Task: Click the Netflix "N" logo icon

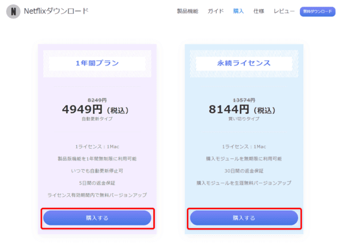Action: tap(13, 12)
